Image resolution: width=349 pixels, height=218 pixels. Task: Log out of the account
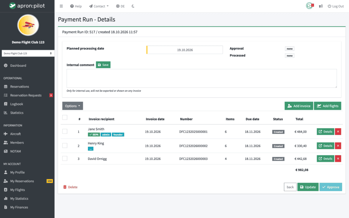coord(336,6)
